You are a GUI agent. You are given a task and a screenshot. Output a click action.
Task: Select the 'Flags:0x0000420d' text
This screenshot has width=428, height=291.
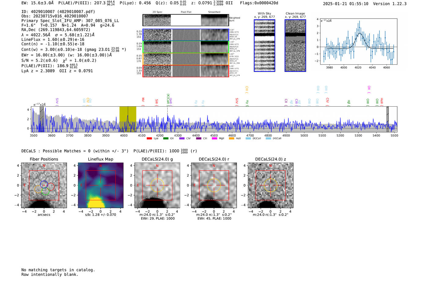259,3
